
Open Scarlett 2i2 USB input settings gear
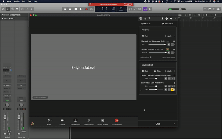coord(174,49)
